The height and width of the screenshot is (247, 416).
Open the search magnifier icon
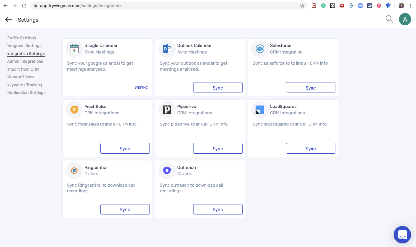[x=389, y=19]
